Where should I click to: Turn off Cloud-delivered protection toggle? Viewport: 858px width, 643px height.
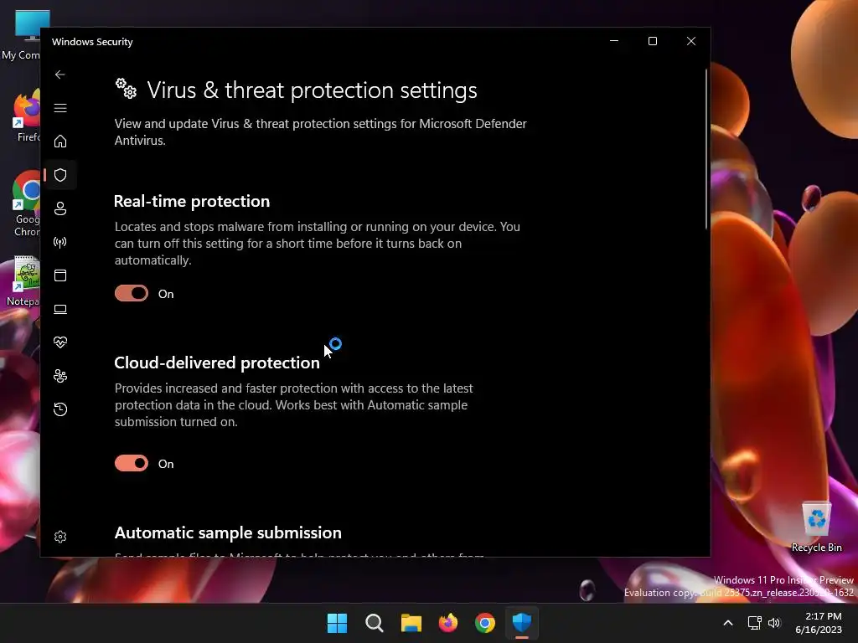[132, 464]
